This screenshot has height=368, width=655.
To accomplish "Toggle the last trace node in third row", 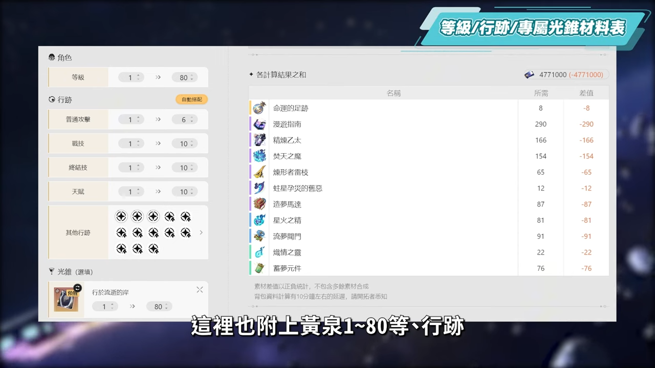I will pyautogui.click(x=154, y=249).
